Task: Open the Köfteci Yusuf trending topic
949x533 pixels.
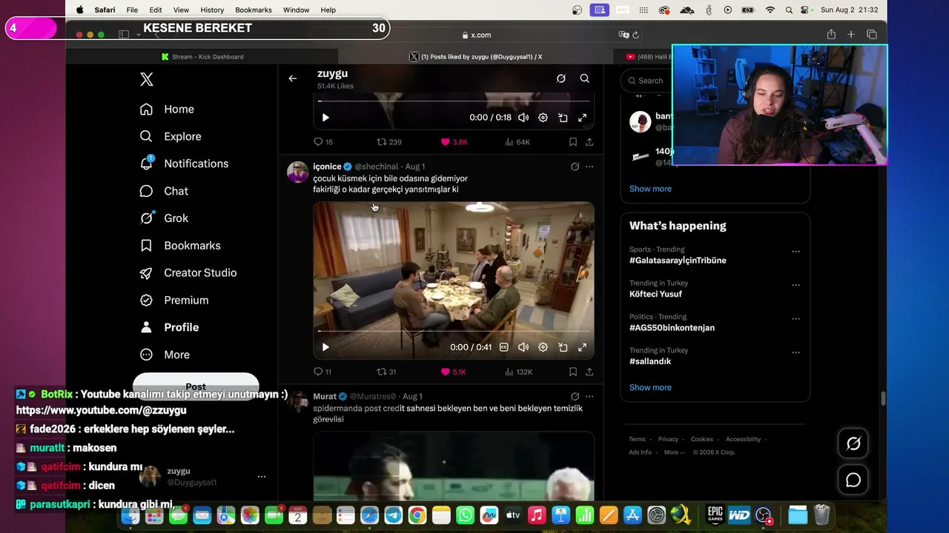Action: (655, 294)
